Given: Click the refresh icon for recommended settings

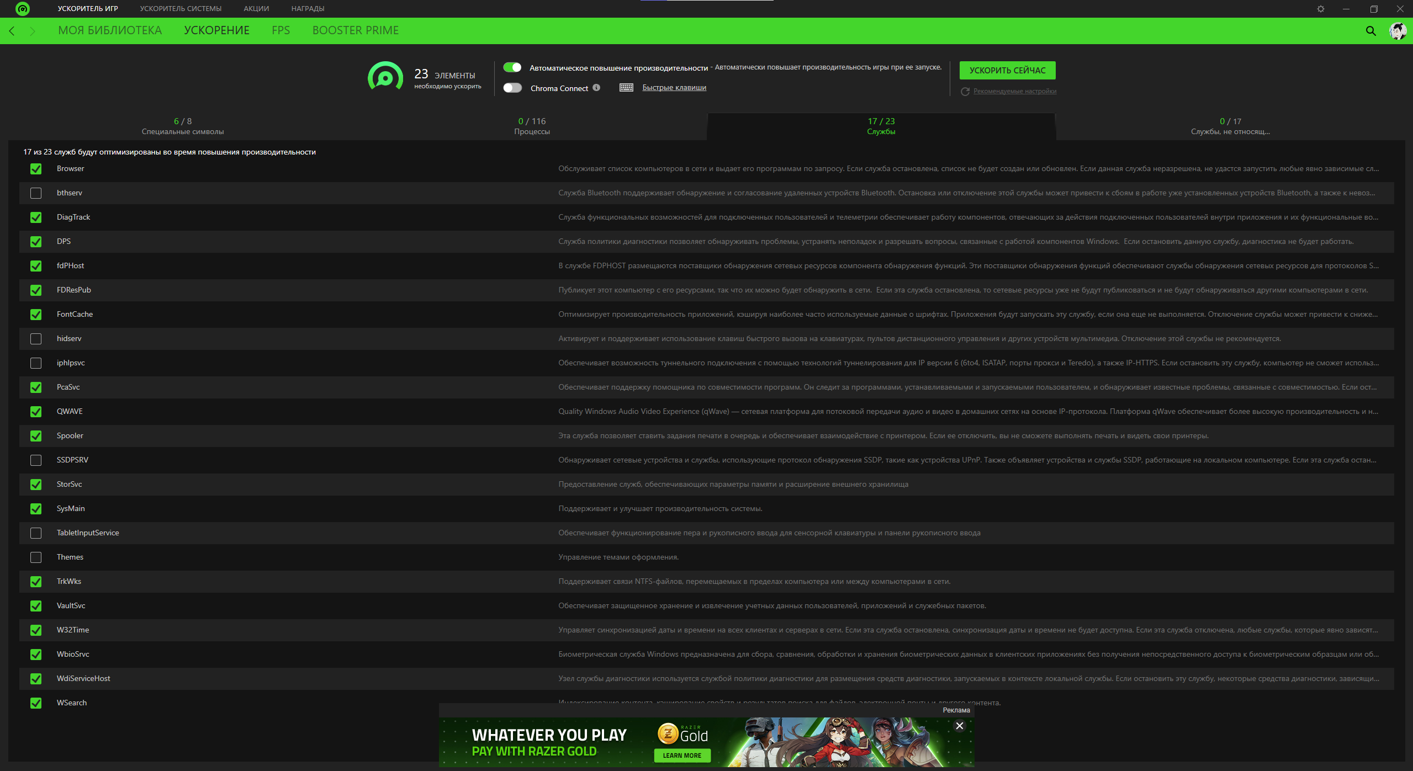Looking at the screenshot, I should [x=965, y=92].
